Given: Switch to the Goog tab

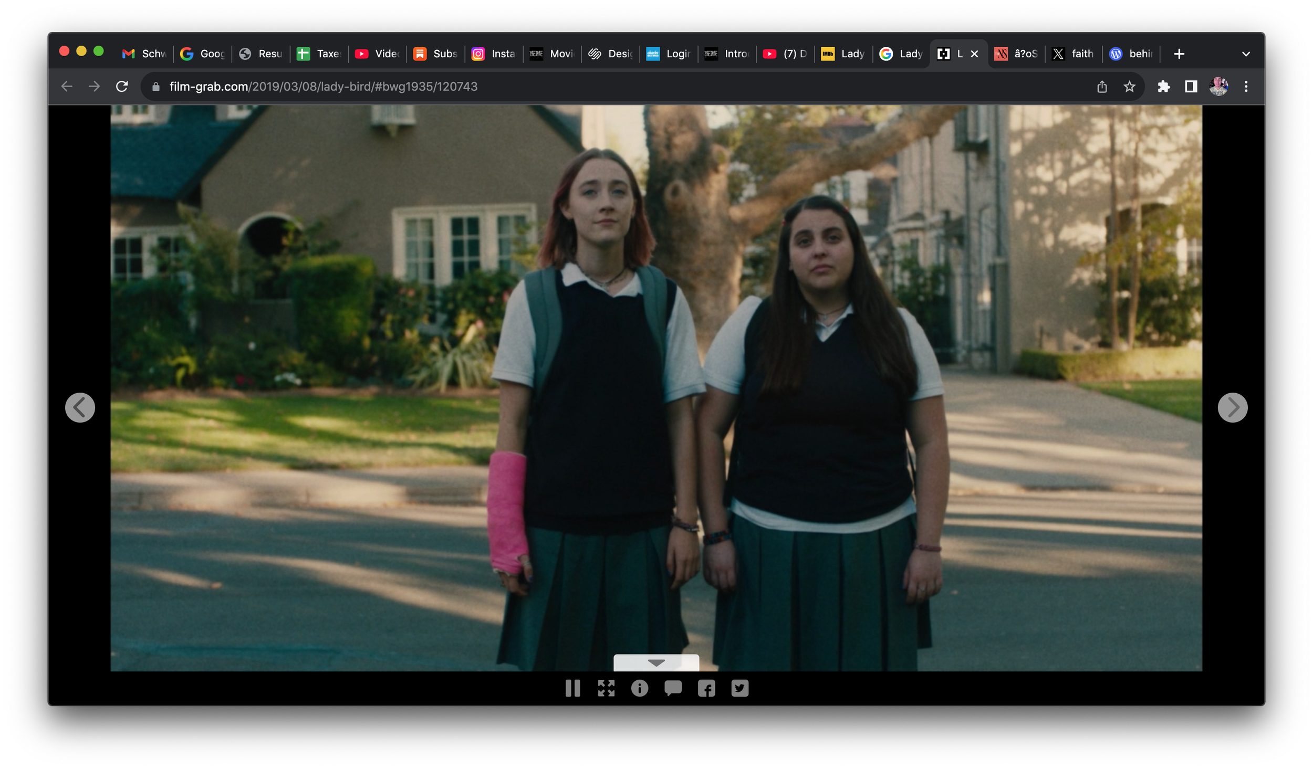Looking at the screenshot, I should 202,54.
